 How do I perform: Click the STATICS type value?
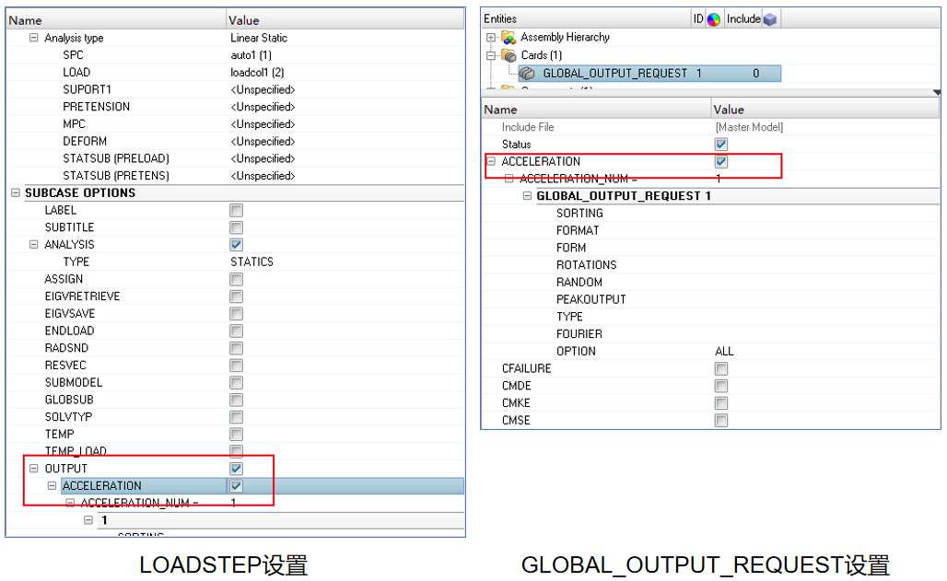click(x=251, y=261)
